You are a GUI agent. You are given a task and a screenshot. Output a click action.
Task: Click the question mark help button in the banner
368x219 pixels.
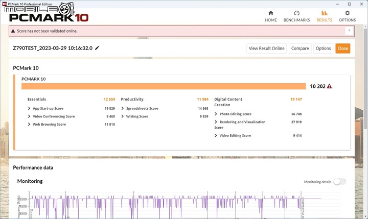click(349, 31)
